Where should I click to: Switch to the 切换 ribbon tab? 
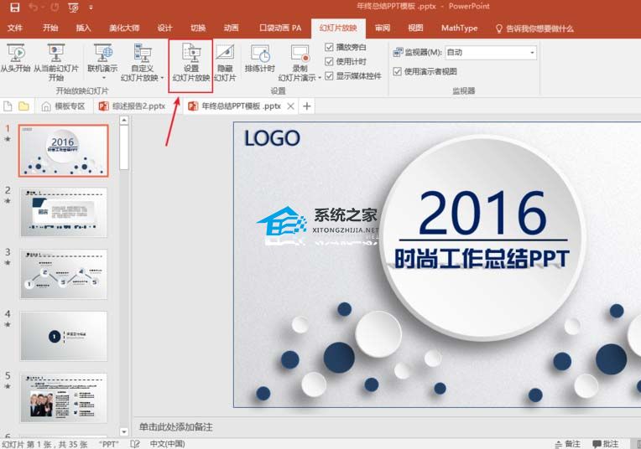(198, 28)
